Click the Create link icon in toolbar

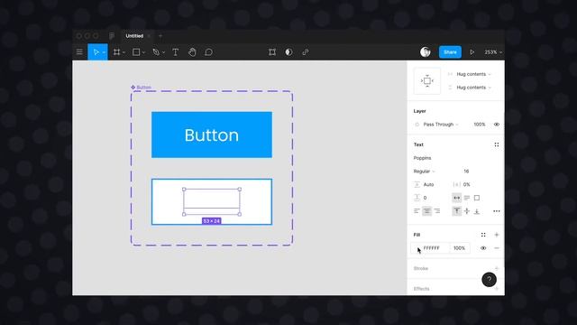tap(306, 52)
